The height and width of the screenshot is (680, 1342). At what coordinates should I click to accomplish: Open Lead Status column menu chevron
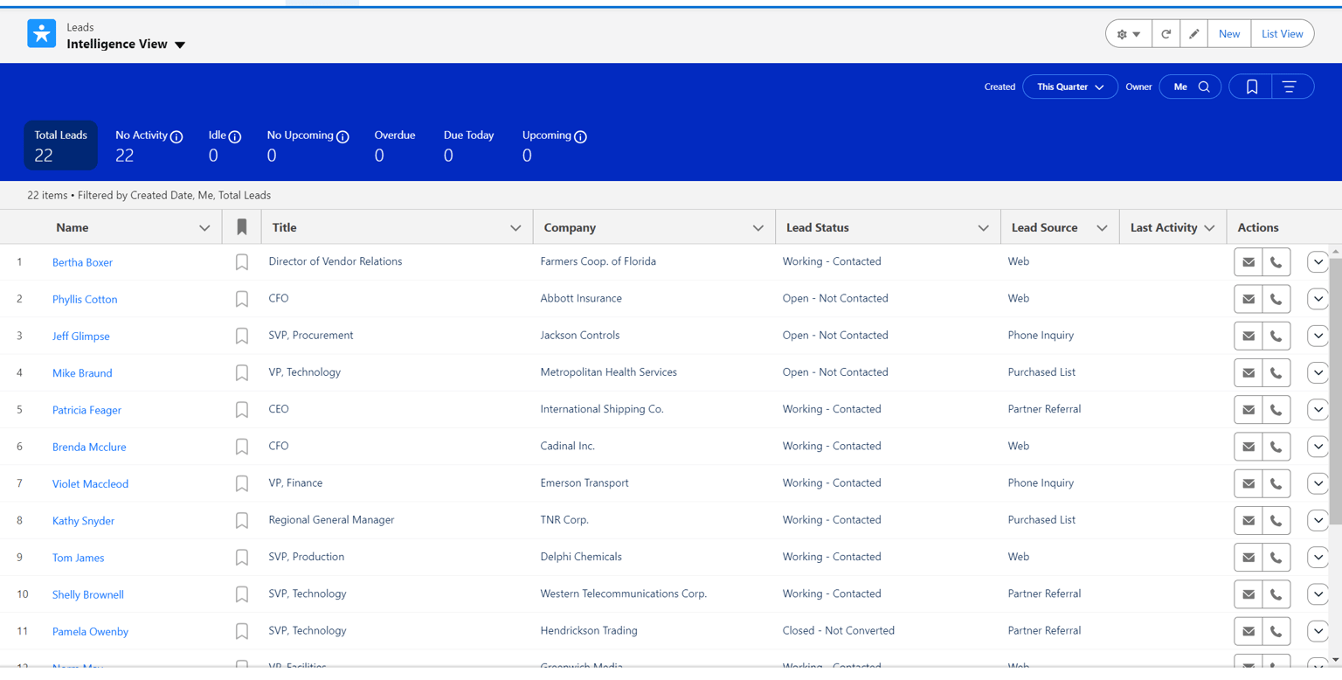point(983,228)
